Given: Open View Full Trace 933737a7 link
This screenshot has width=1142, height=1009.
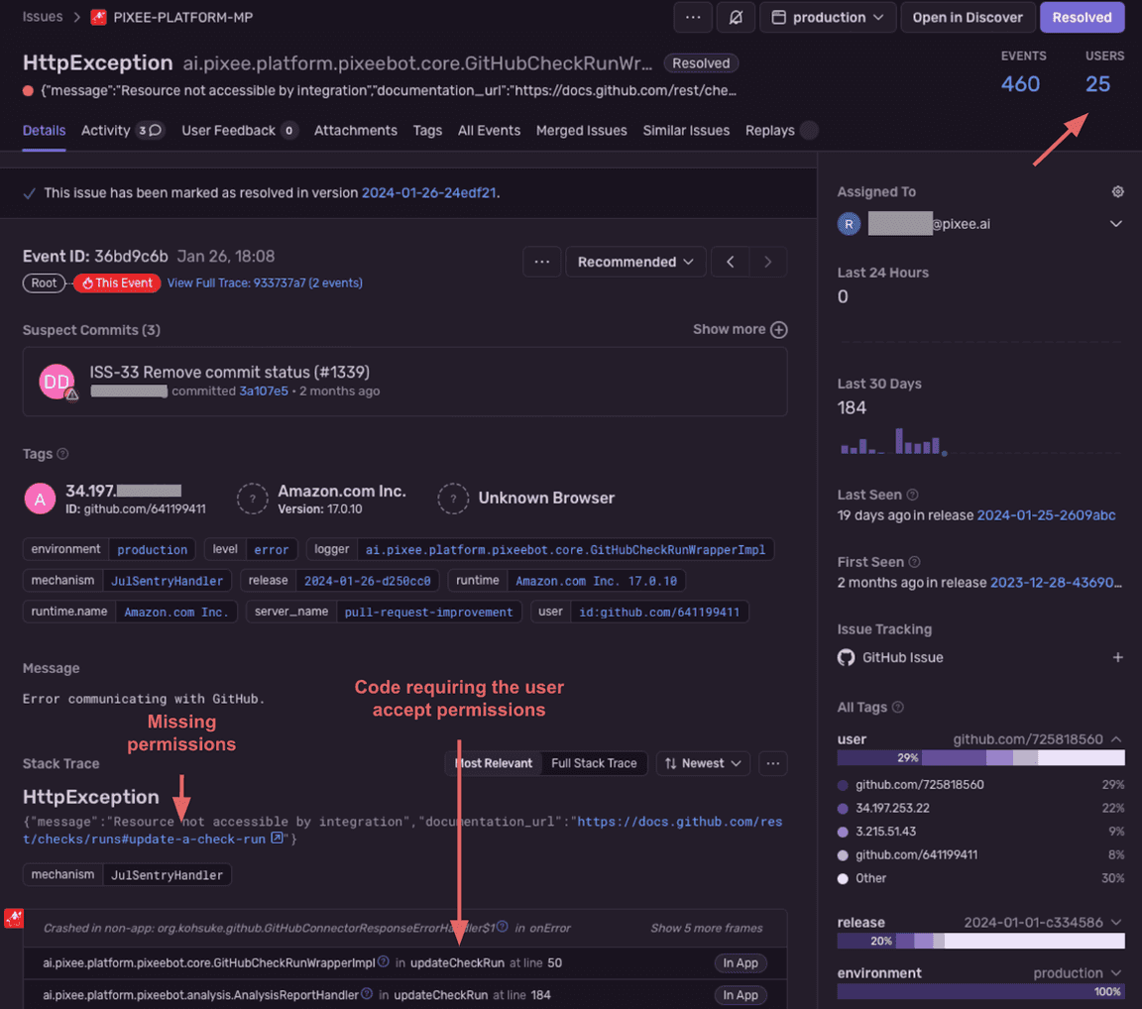Looking at the screenshot, I should point(265,283).
